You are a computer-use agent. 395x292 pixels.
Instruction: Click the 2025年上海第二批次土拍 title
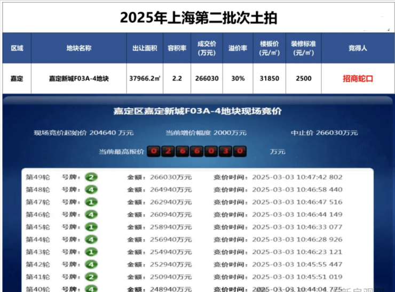198,18
